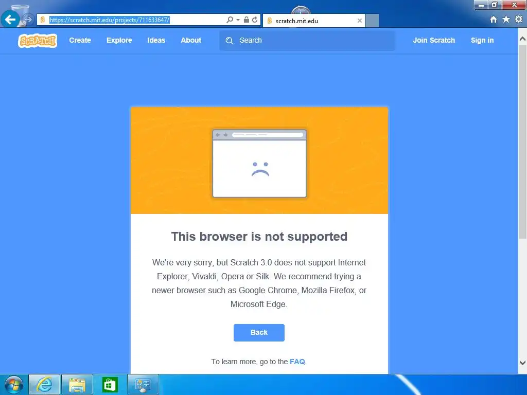Click the site favicon in address bar
This screenshot has height=395, width=527.
pos(43,20)
